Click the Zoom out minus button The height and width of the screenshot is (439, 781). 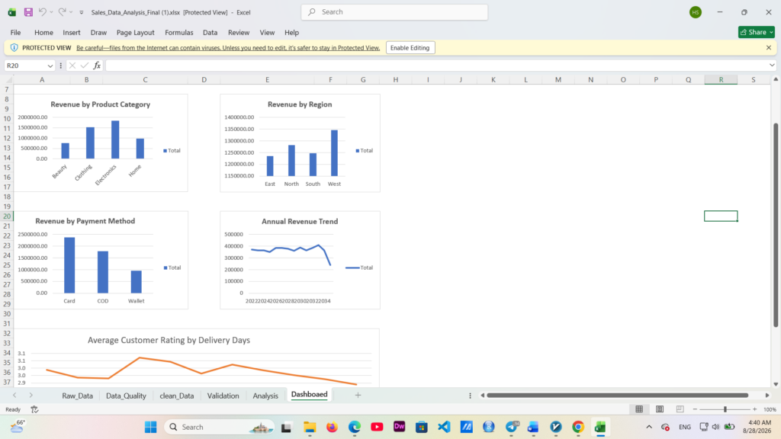[x=695, y=409]
